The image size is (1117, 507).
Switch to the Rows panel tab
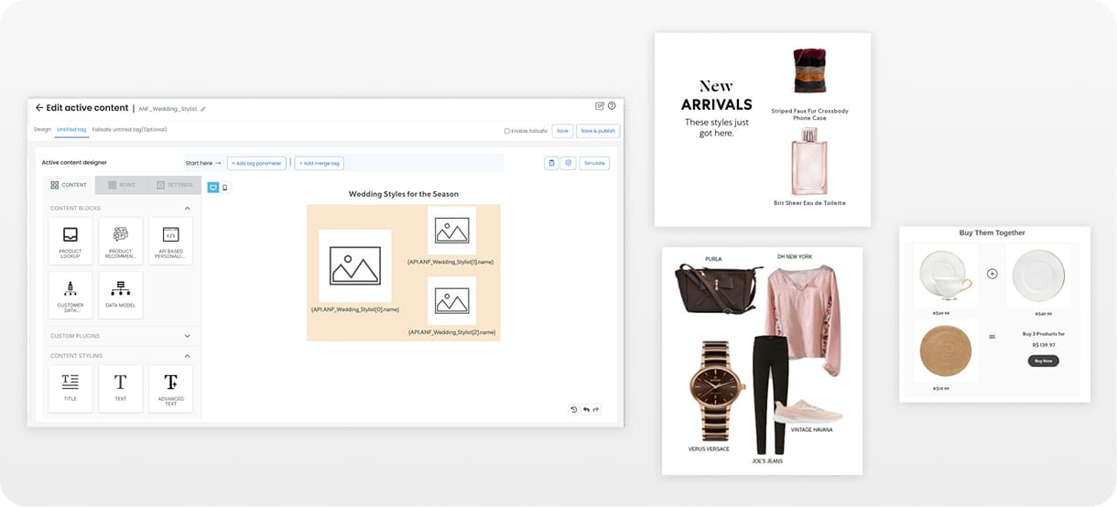pyautogui.click(x=121, y=185)
